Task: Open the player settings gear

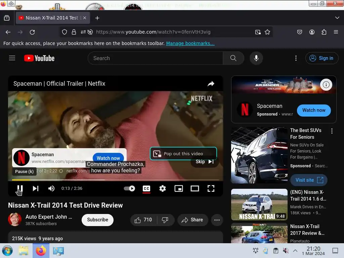Action: pos(163,188)
